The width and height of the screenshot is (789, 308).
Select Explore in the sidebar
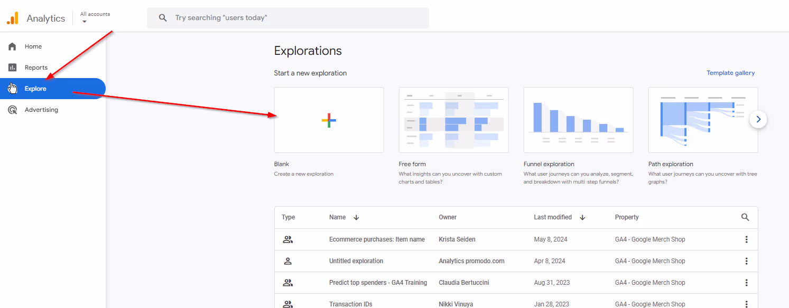53,89
